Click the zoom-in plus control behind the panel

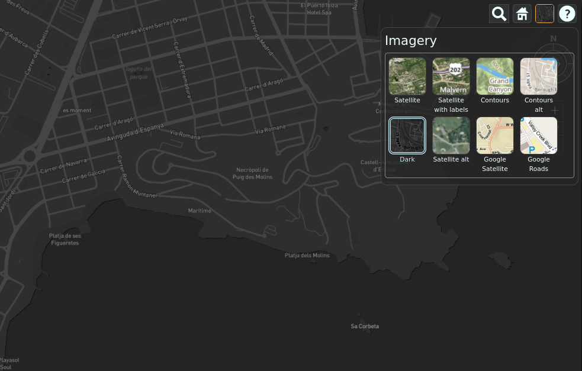click(555, 110)
